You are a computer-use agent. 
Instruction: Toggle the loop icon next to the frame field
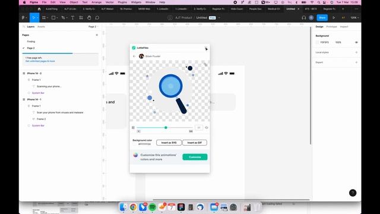pos(207,128)
